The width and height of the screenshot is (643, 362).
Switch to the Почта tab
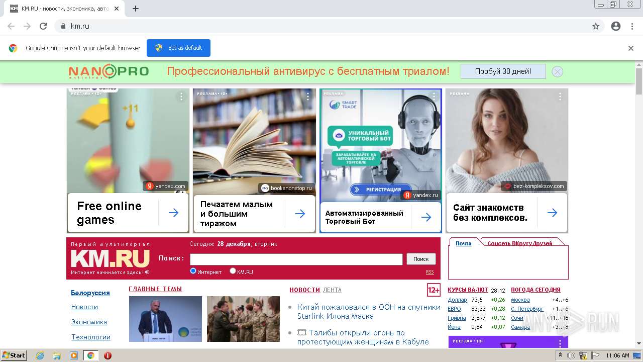tap(464, 243)
